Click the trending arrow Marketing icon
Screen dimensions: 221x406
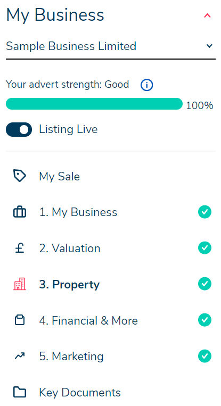(x=19, y=356)
